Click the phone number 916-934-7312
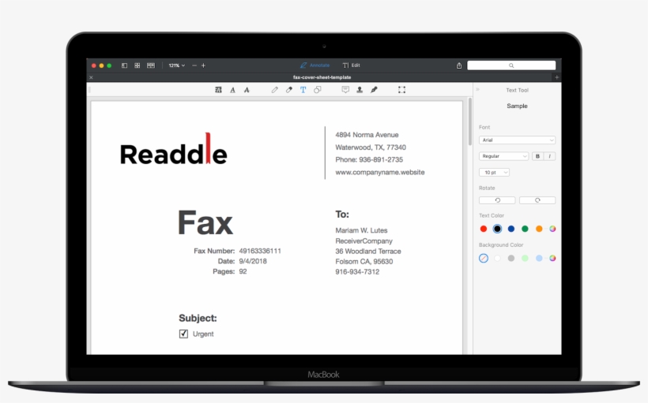 357,272
